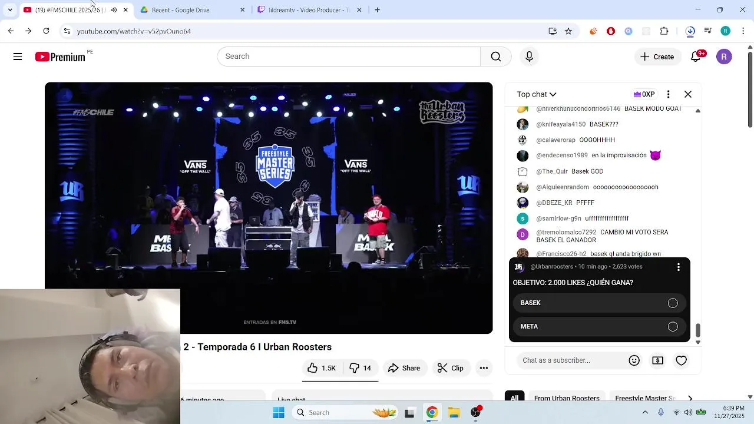Go to YouTube Premium home logo
The width and height of the screenshot is (754, 424).
click(60, 57)
